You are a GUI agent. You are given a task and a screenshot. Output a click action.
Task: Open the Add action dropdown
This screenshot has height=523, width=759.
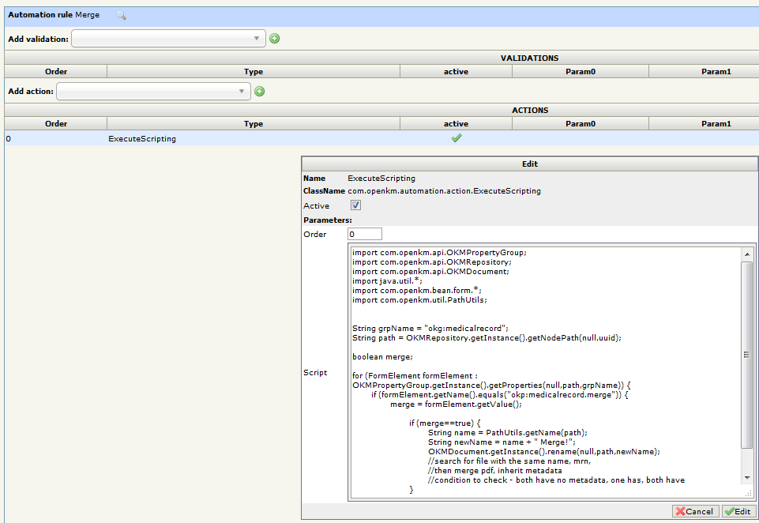click(153, 92)
